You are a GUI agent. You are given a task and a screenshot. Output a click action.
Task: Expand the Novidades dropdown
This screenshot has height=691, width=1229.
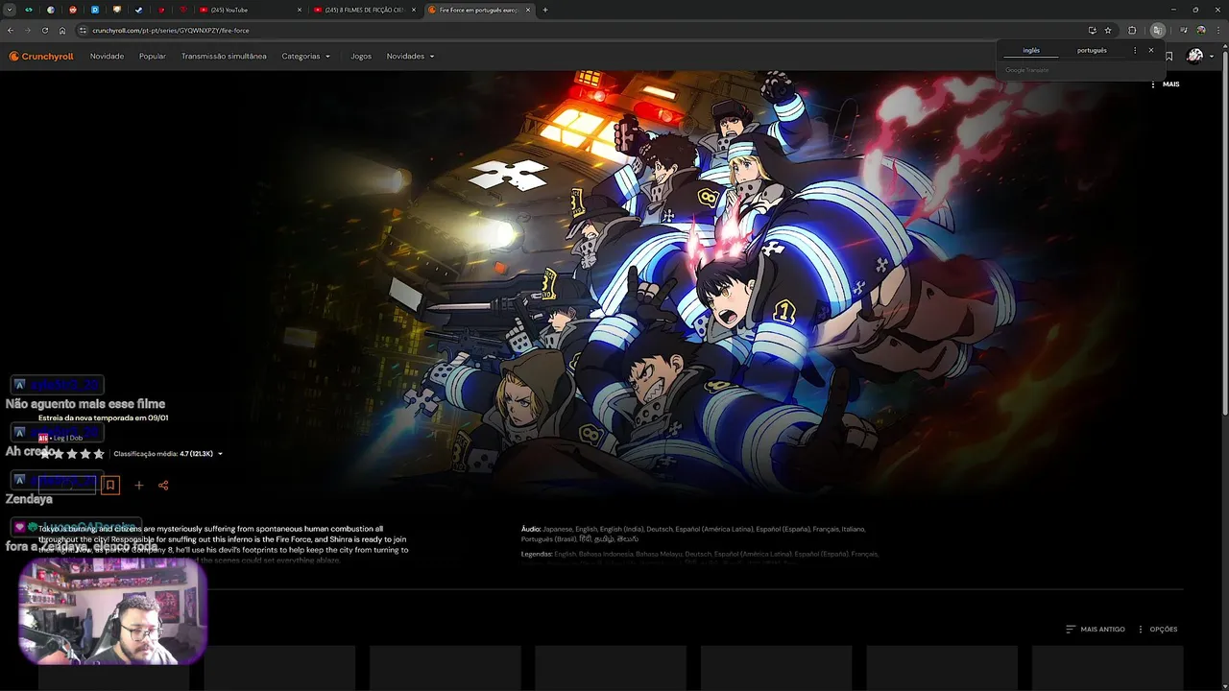(410, 57)
